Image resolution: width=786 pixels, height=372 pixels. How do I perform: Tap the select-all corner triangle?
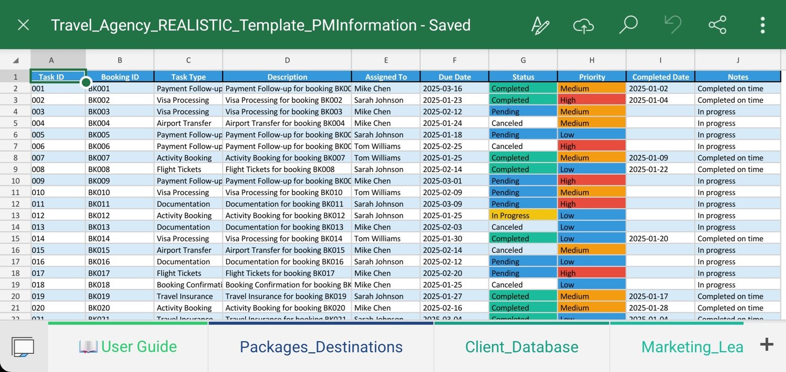tap(16, 60)
